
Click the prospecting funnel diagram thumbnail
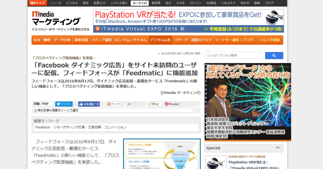162,154
